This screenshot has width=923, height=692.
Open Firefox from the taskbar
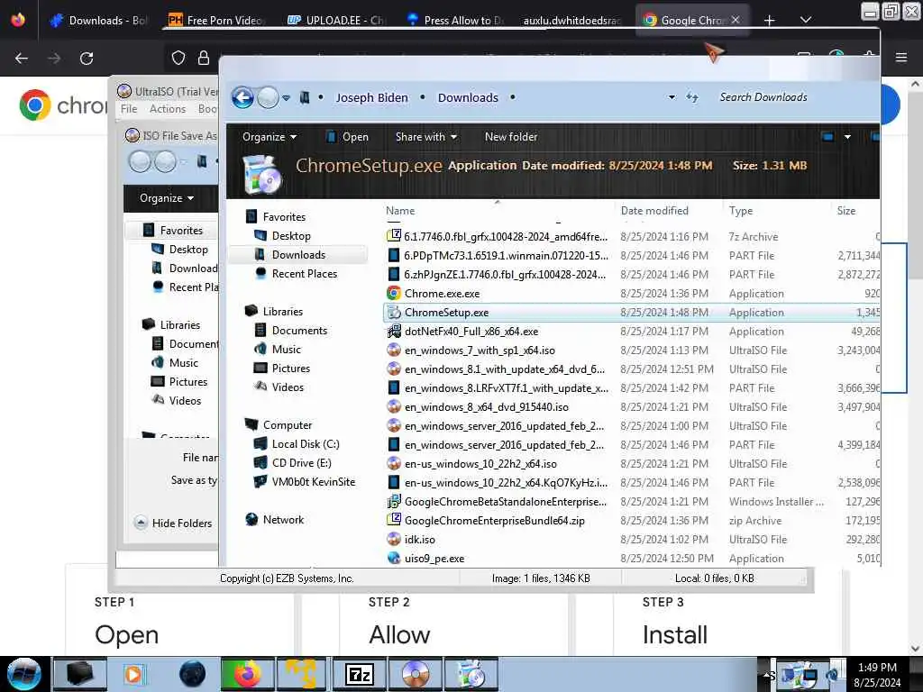pos(247,674)
